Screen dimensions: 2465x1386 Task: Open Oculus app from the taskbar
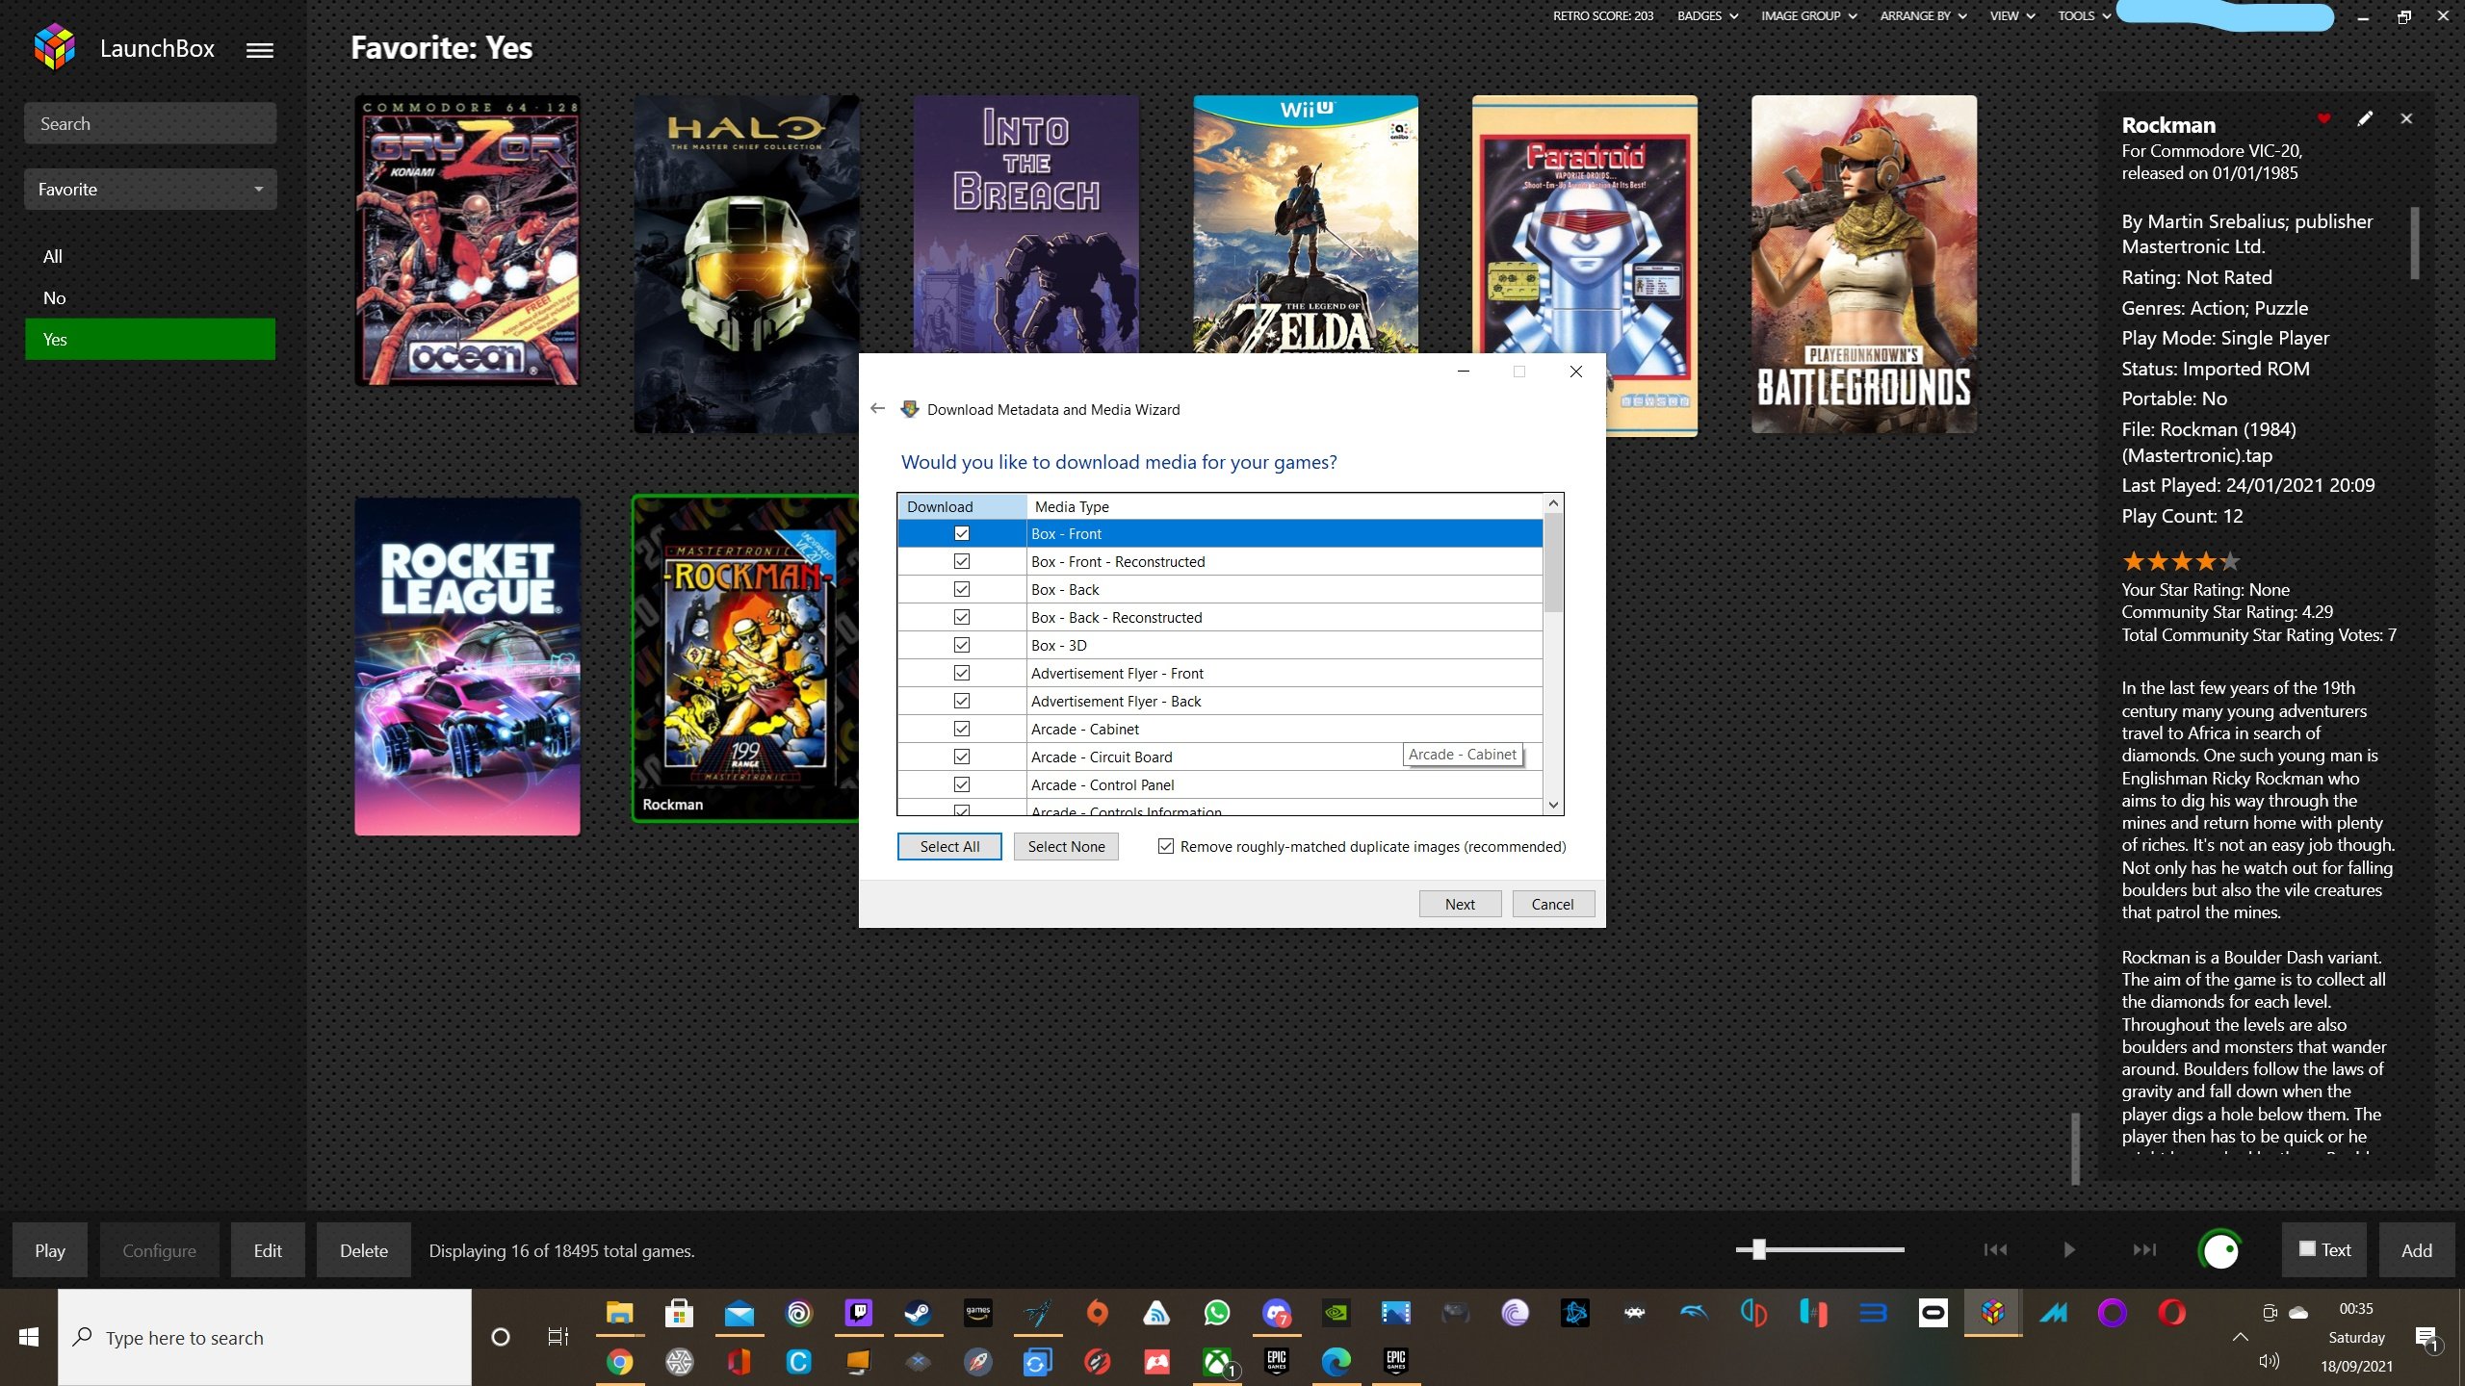pos(1933,1313)
